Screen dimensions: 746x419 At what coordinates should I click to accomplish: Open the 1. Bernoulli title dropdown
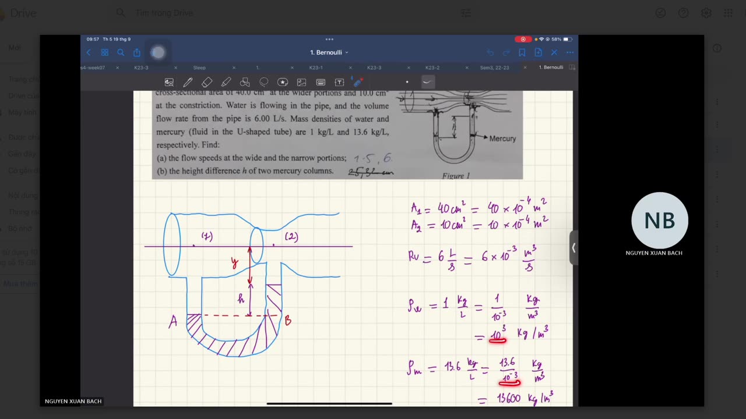coord(329,52)
